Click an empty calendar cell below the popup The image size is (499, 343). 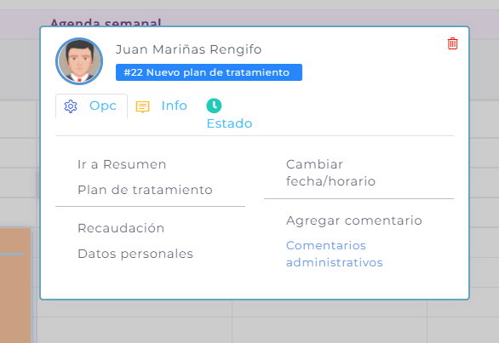[330, 330]
